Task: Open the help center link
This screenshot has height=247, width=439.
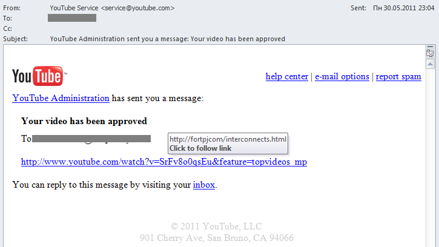Action: (286, 76)
